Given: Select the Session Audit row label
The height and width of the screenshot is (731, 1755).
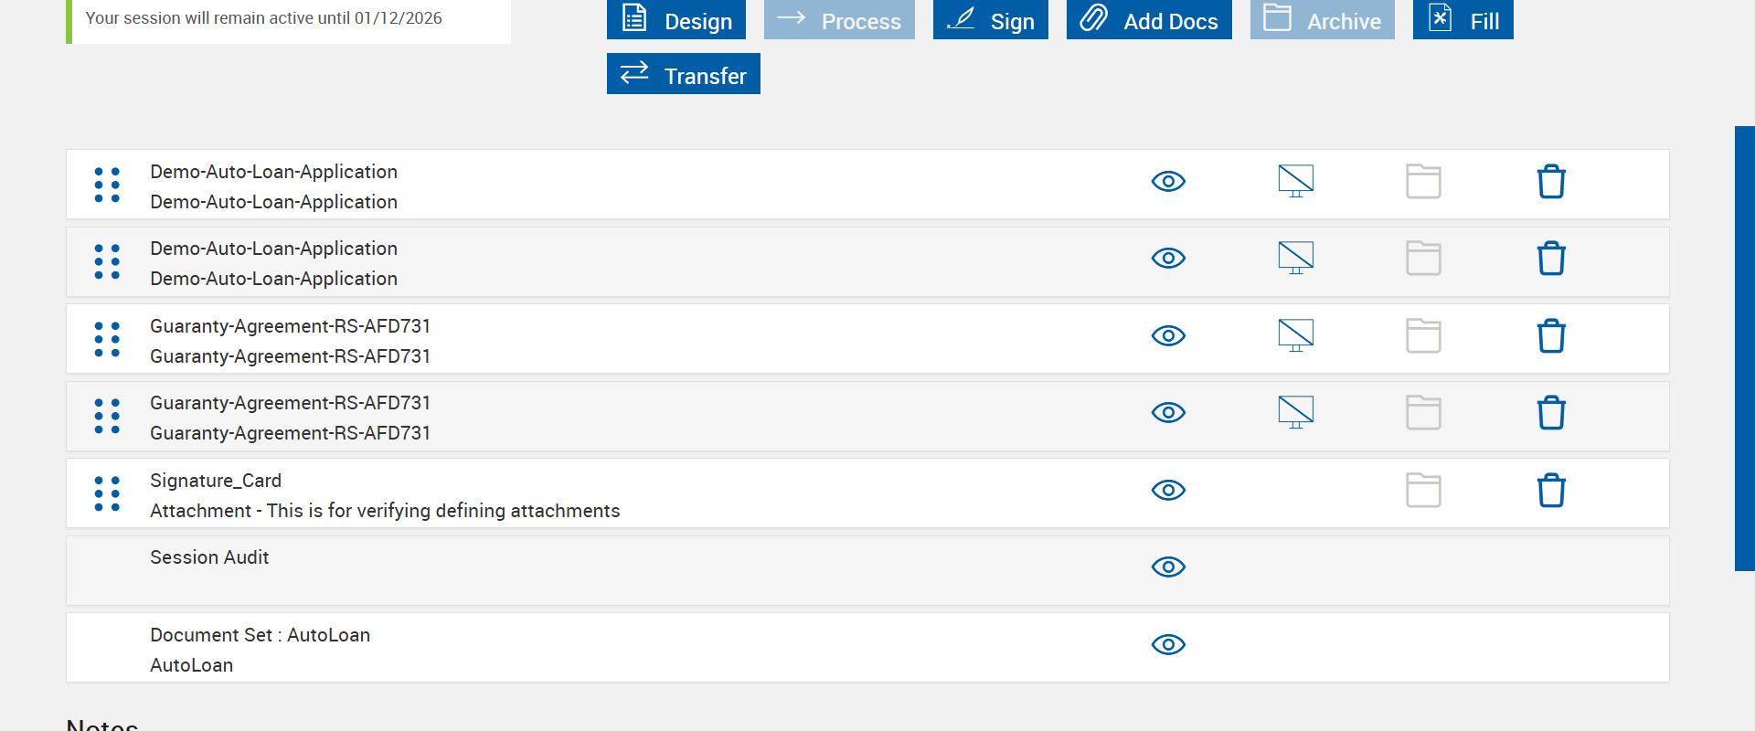Looking at the screenshot, I should click(x=209, y=557).
